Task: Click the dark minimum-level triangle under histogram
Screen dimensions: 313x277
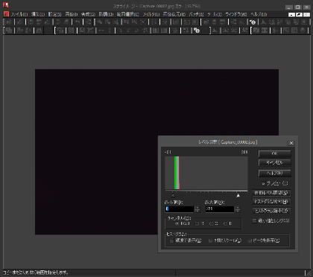Action: click(174, 195)
